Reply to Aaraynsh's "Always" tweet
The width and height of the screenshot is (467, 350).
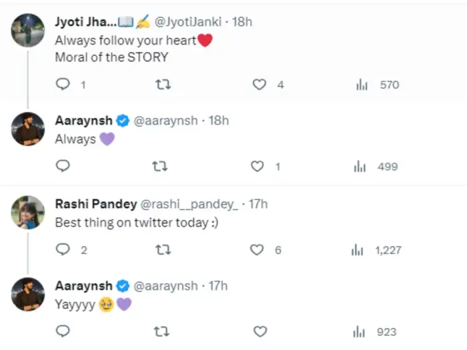pyautogui.click(x=63, y=166)
